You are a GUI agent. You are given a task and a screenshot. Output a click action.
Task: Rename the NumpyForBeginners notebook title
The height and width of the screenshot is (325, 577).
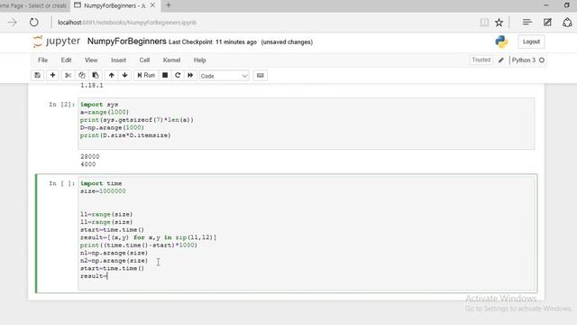pos(127,42)
